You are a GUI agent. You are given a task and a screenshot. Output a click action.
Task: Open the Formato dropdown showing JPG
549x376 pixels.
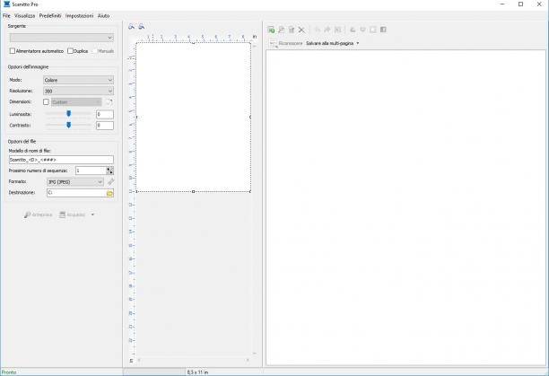[x=75, y=182]
